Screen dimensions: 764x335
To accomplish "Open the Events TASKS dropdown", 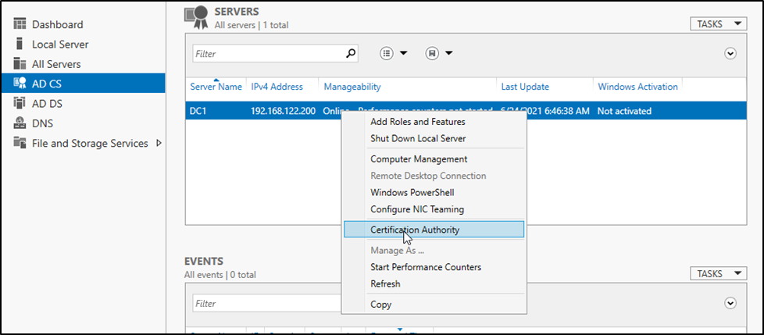I will click(718, 273).
